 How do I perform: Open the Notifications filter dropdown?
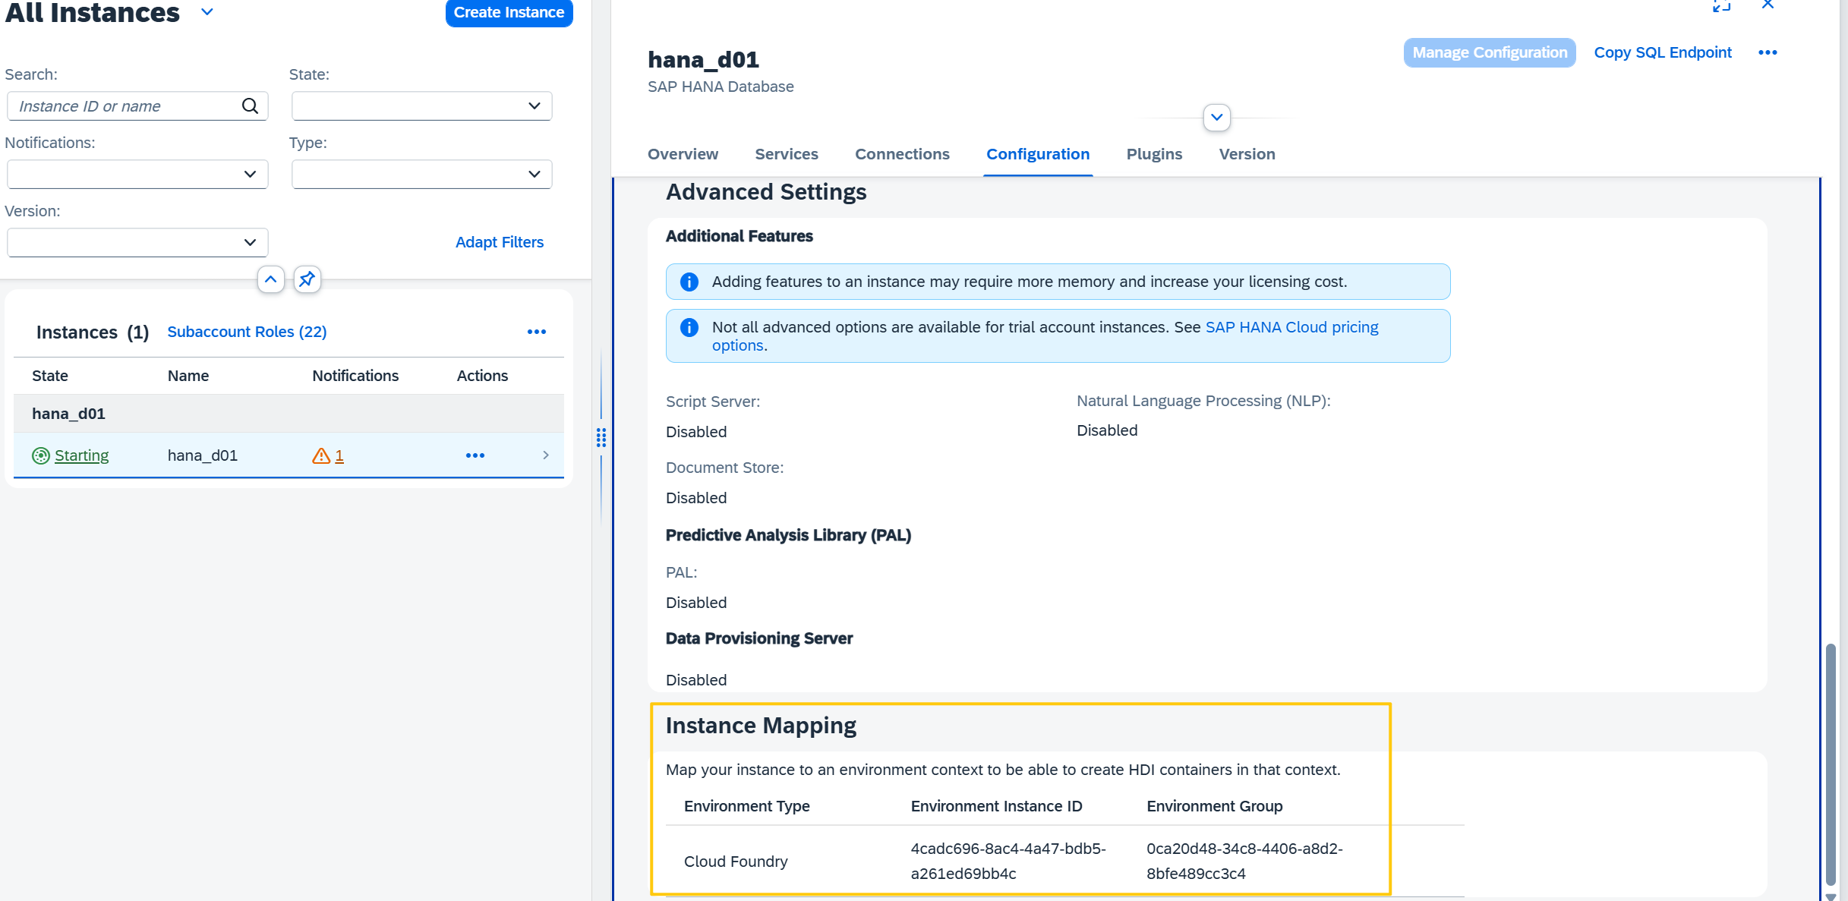(x=137, y=174)
